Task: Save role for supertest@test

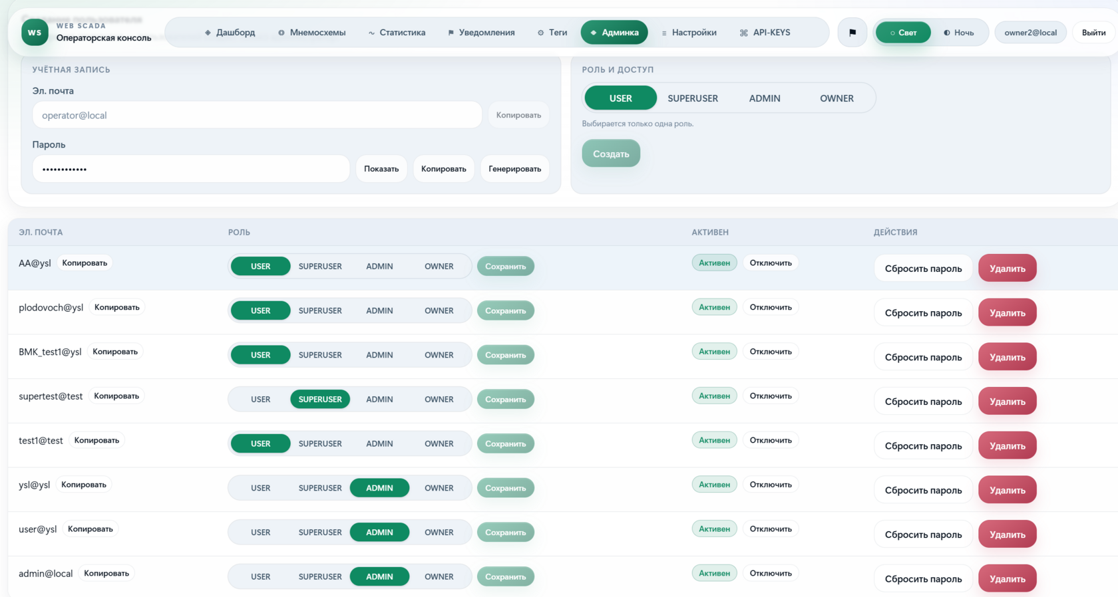Action: 506,400
